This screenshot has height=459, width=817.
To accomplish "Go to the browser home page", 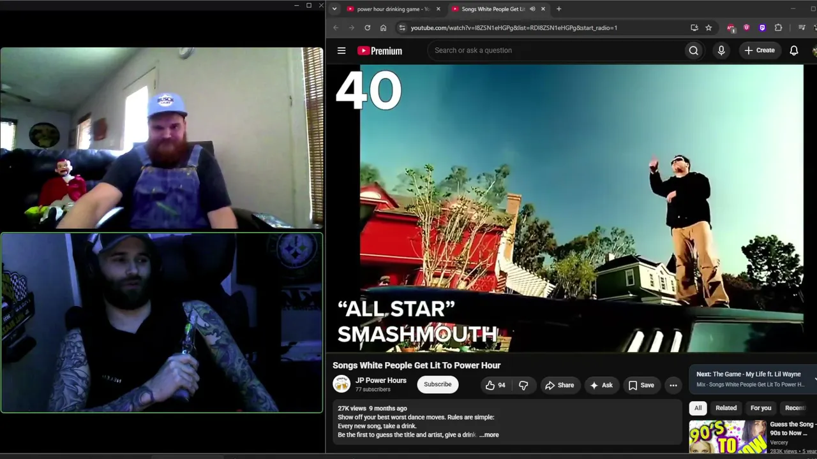I will tap(383, 27).
